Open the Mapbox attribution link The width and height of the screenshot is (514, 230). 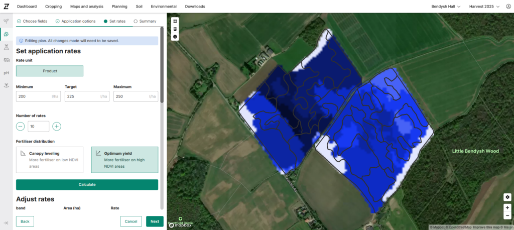click(x=437, y=227)
